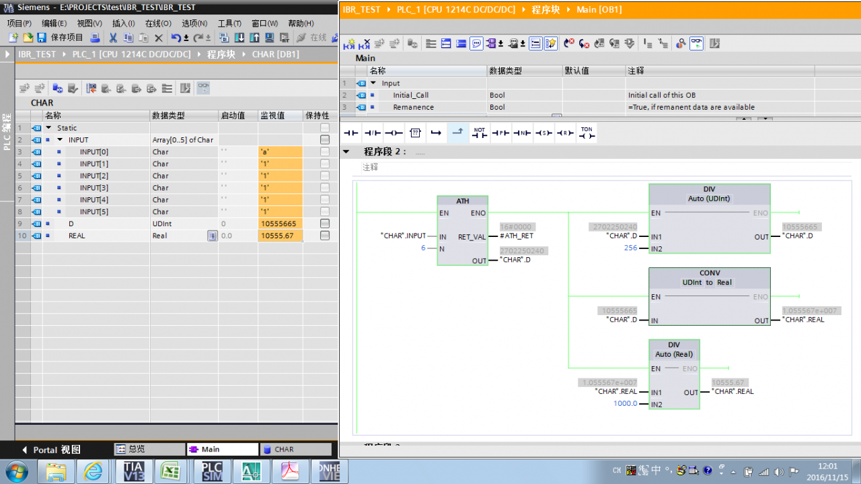Image resolution: width=861 pixels, height=484 pixels.
Task: Open the 帮助(H) menu
Action: 301,23
